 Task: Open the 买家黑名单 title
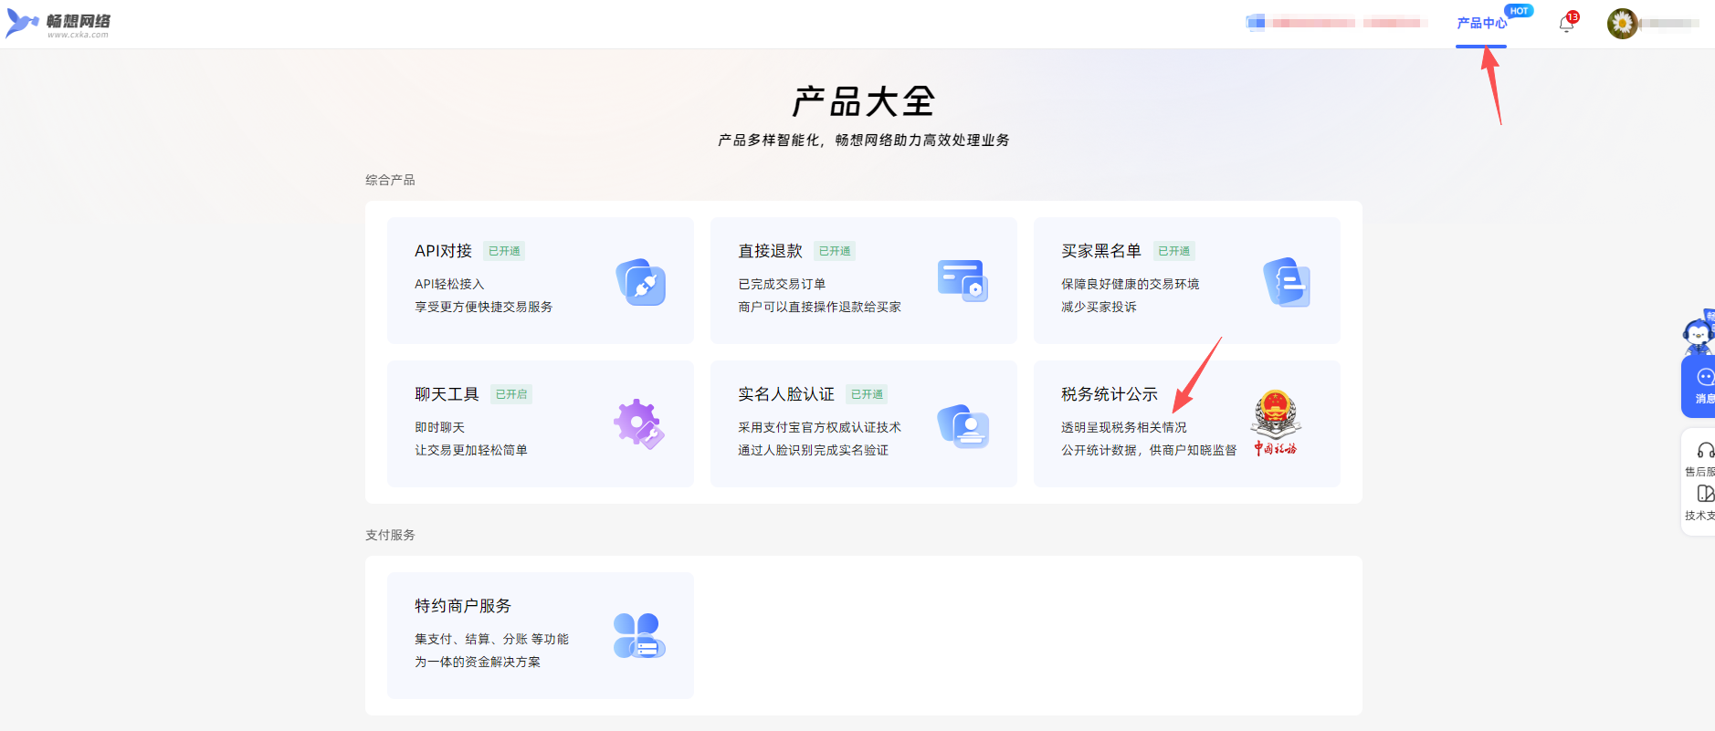(1100, 251)
